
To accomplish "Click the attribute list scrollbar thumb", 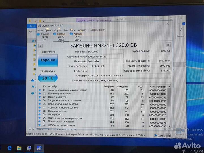I will click(169, 97).
